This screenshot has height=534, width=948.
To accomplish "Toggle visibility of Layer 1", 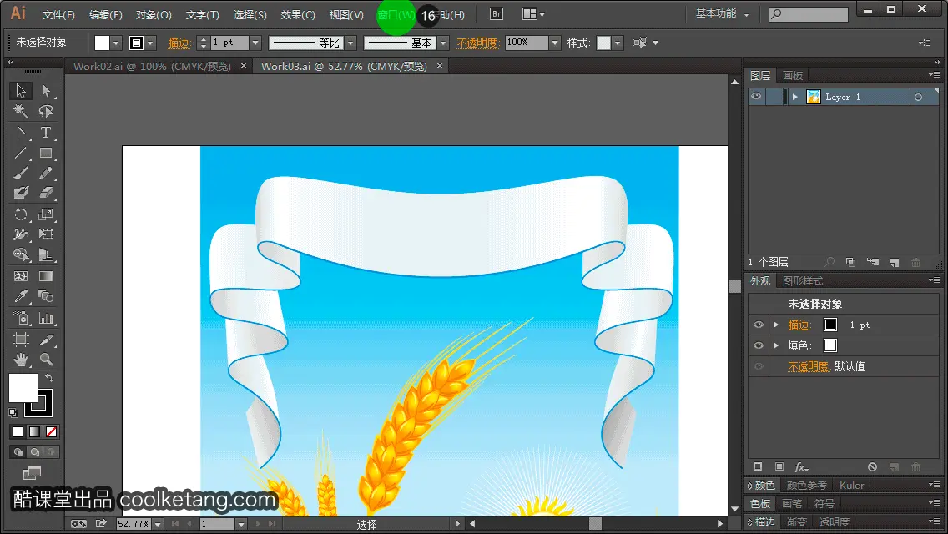I will tap(756, 97).
